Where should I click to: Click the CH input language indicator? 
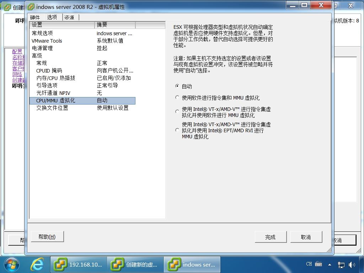pyautogui.click(x=309, y=264)
